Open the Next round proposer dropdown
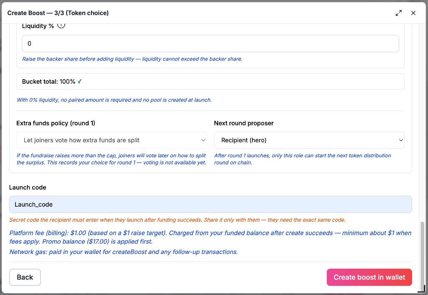This screenshot has height=295, width=428. coord(309,140)
